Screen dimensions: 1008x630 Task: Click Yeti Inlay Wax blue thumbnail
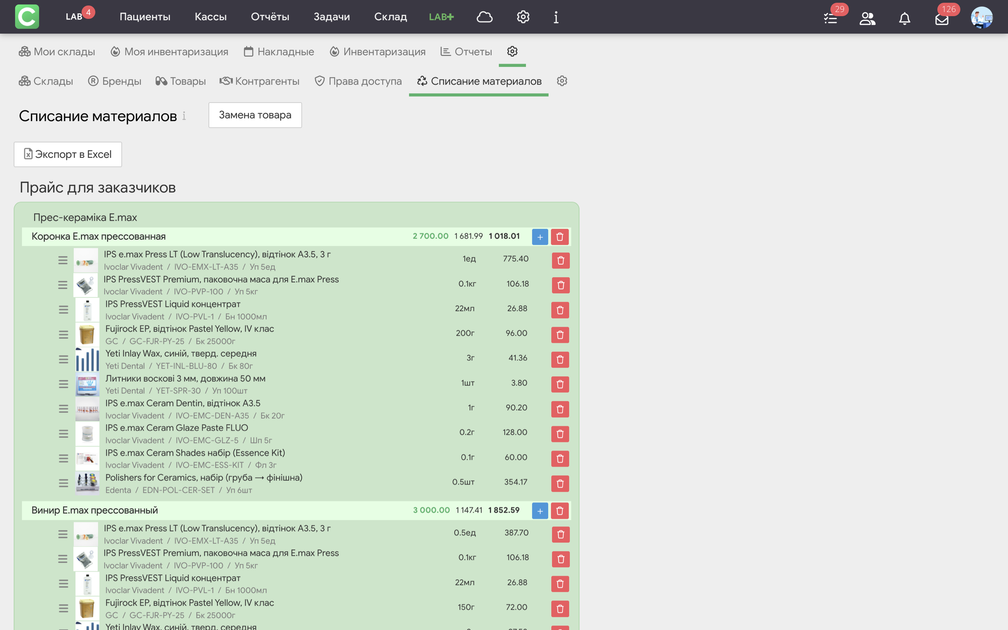(x=87, y=359)
